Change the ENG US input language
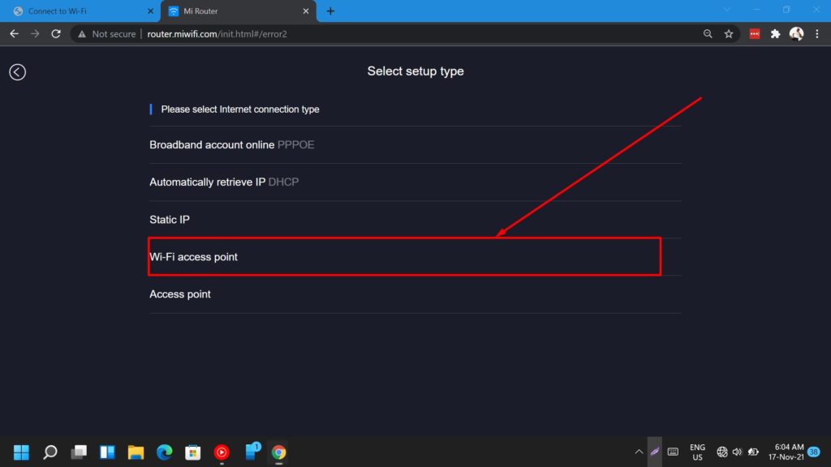The height and width of the screenshot is (467, 831). click(697, 452)
